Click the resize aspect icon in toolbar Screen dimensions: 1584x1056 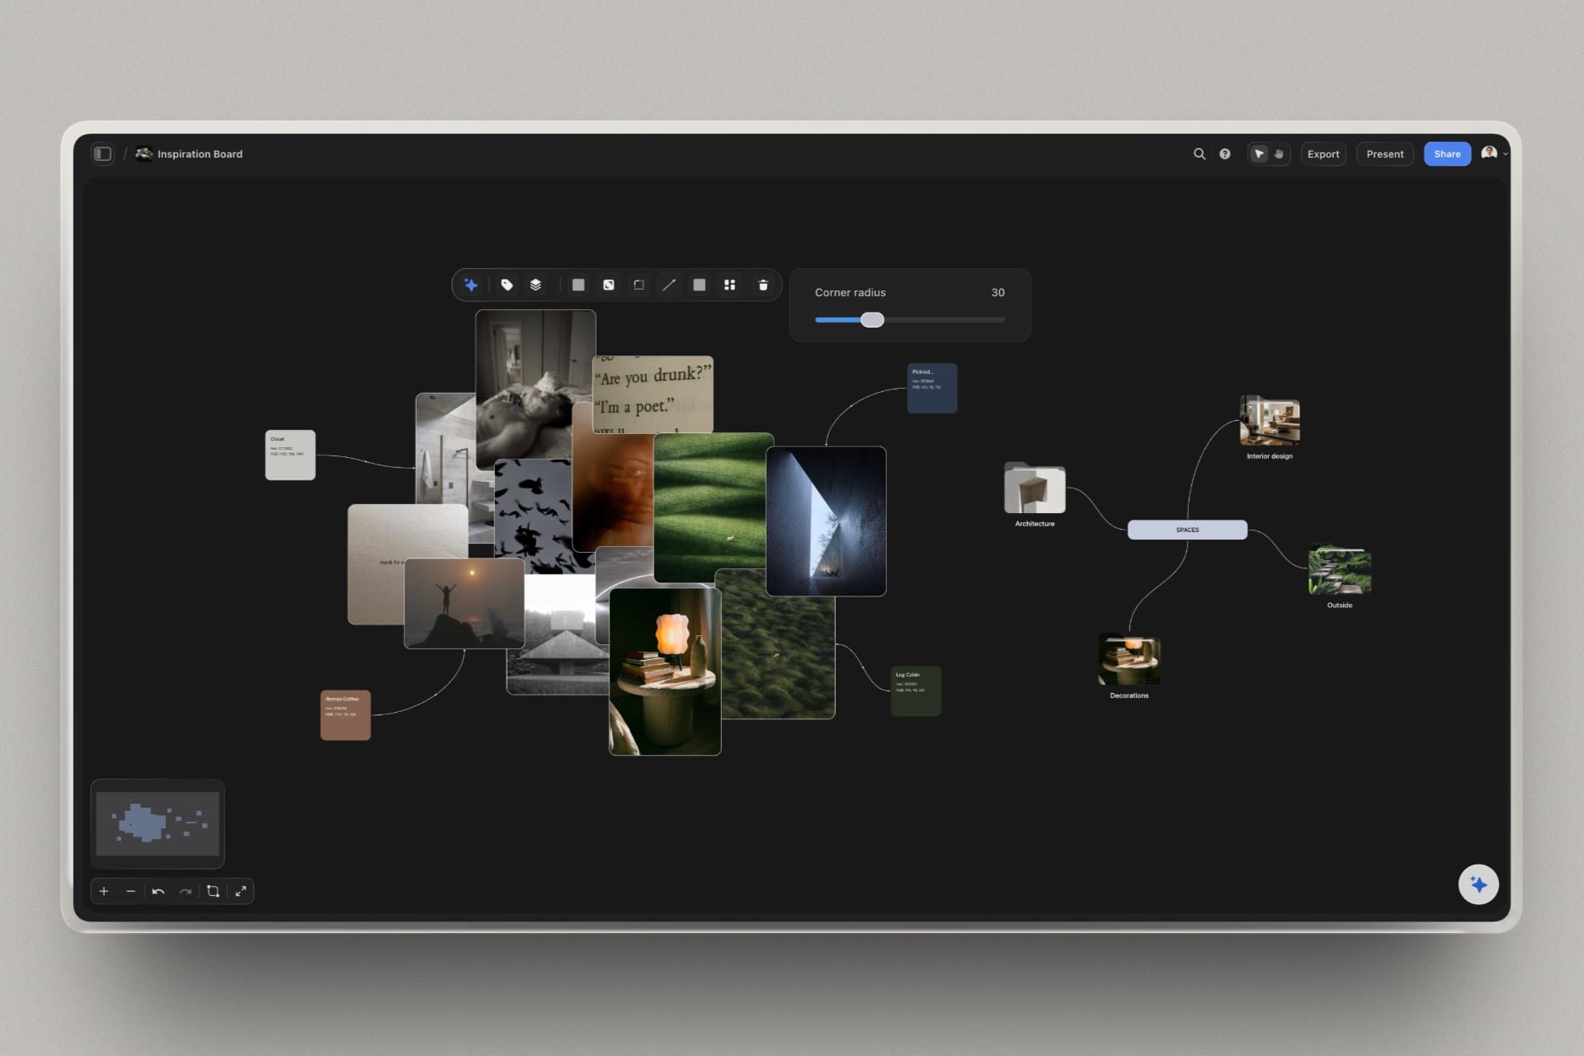(x=609, y=285)
